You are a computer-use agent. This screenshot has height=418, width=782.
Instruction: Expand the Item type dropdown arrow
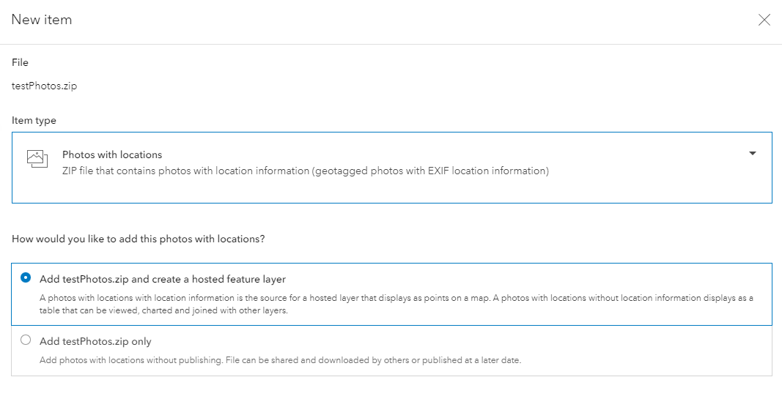[x=753, y=154]
